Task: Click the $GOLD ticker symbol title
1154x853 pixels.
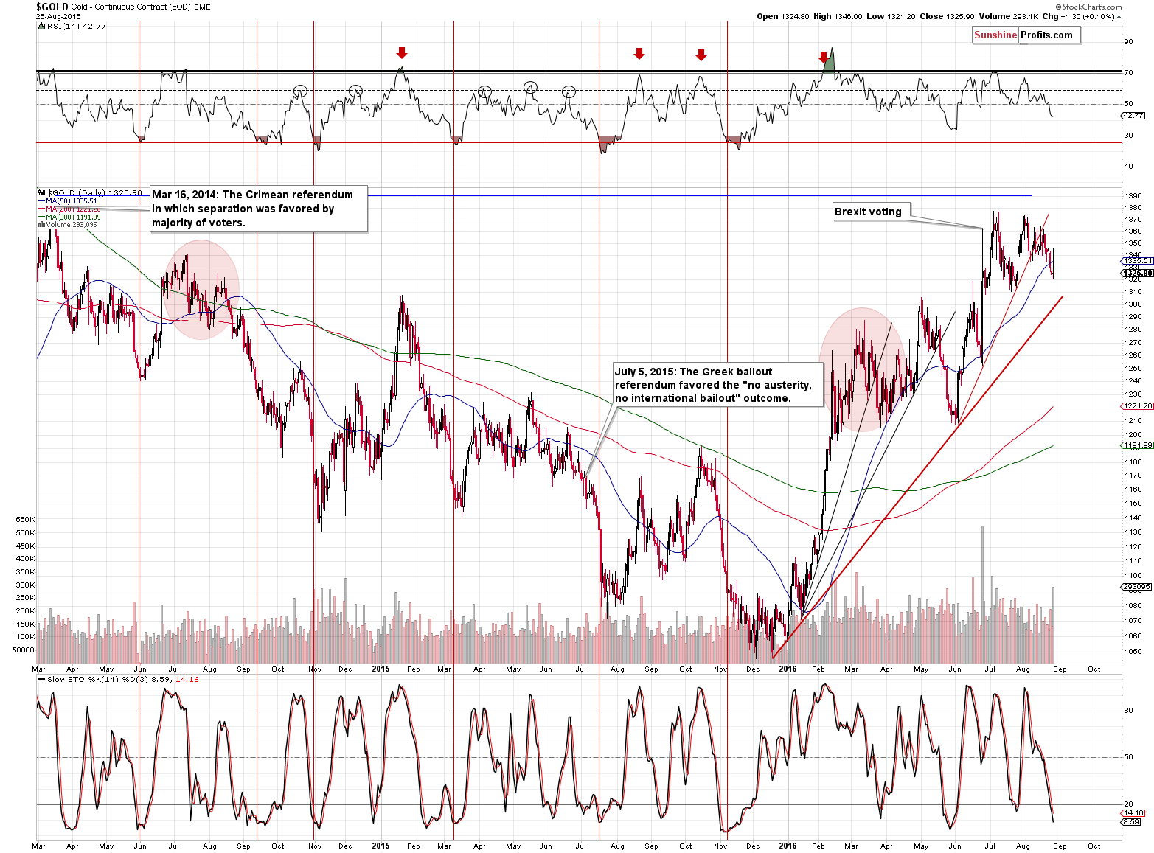Action: tap(52, 7)
